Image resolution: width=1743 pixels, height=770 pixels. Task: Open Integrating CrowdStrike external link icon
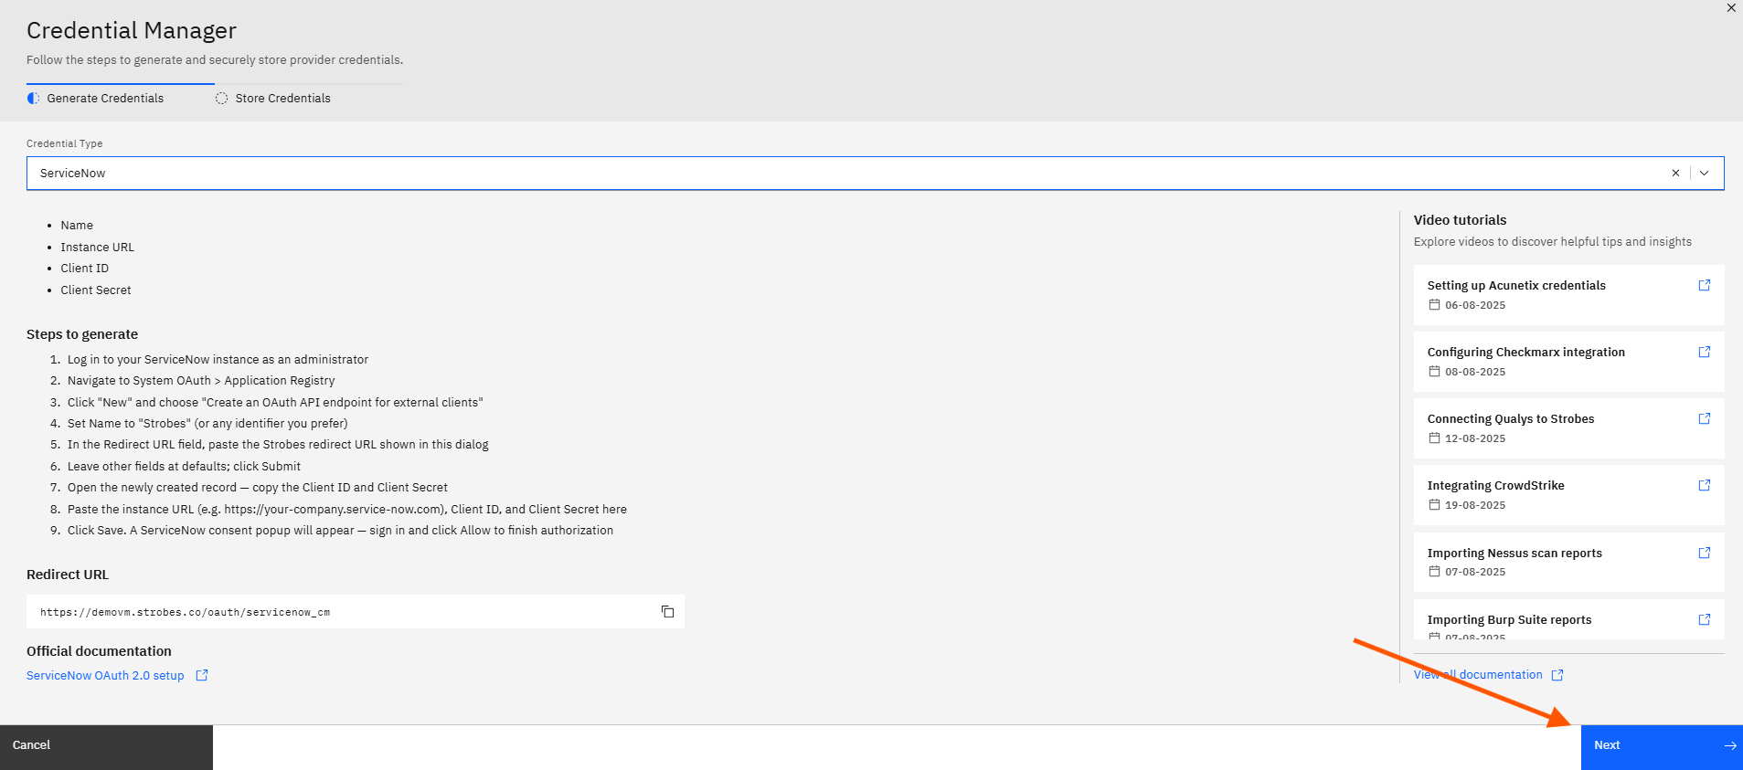pos(1705,485)
